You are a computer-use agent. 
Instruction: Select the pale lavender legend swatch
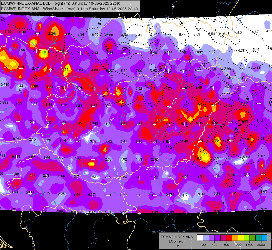click(x=206, y=238)
